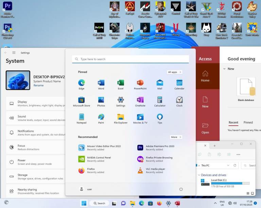261x208 pixels.
Task: Click the Firefox icon on the taskbar
Action: 159,203
